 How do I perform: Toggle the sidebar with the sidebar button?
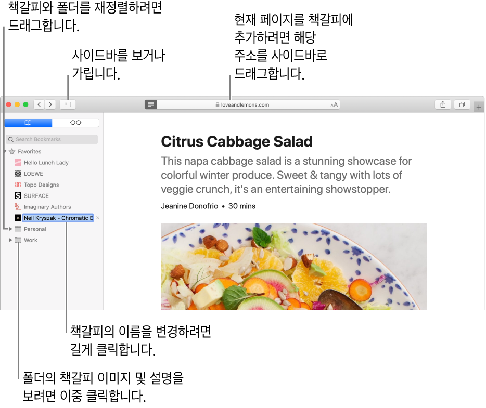(68, 104)
